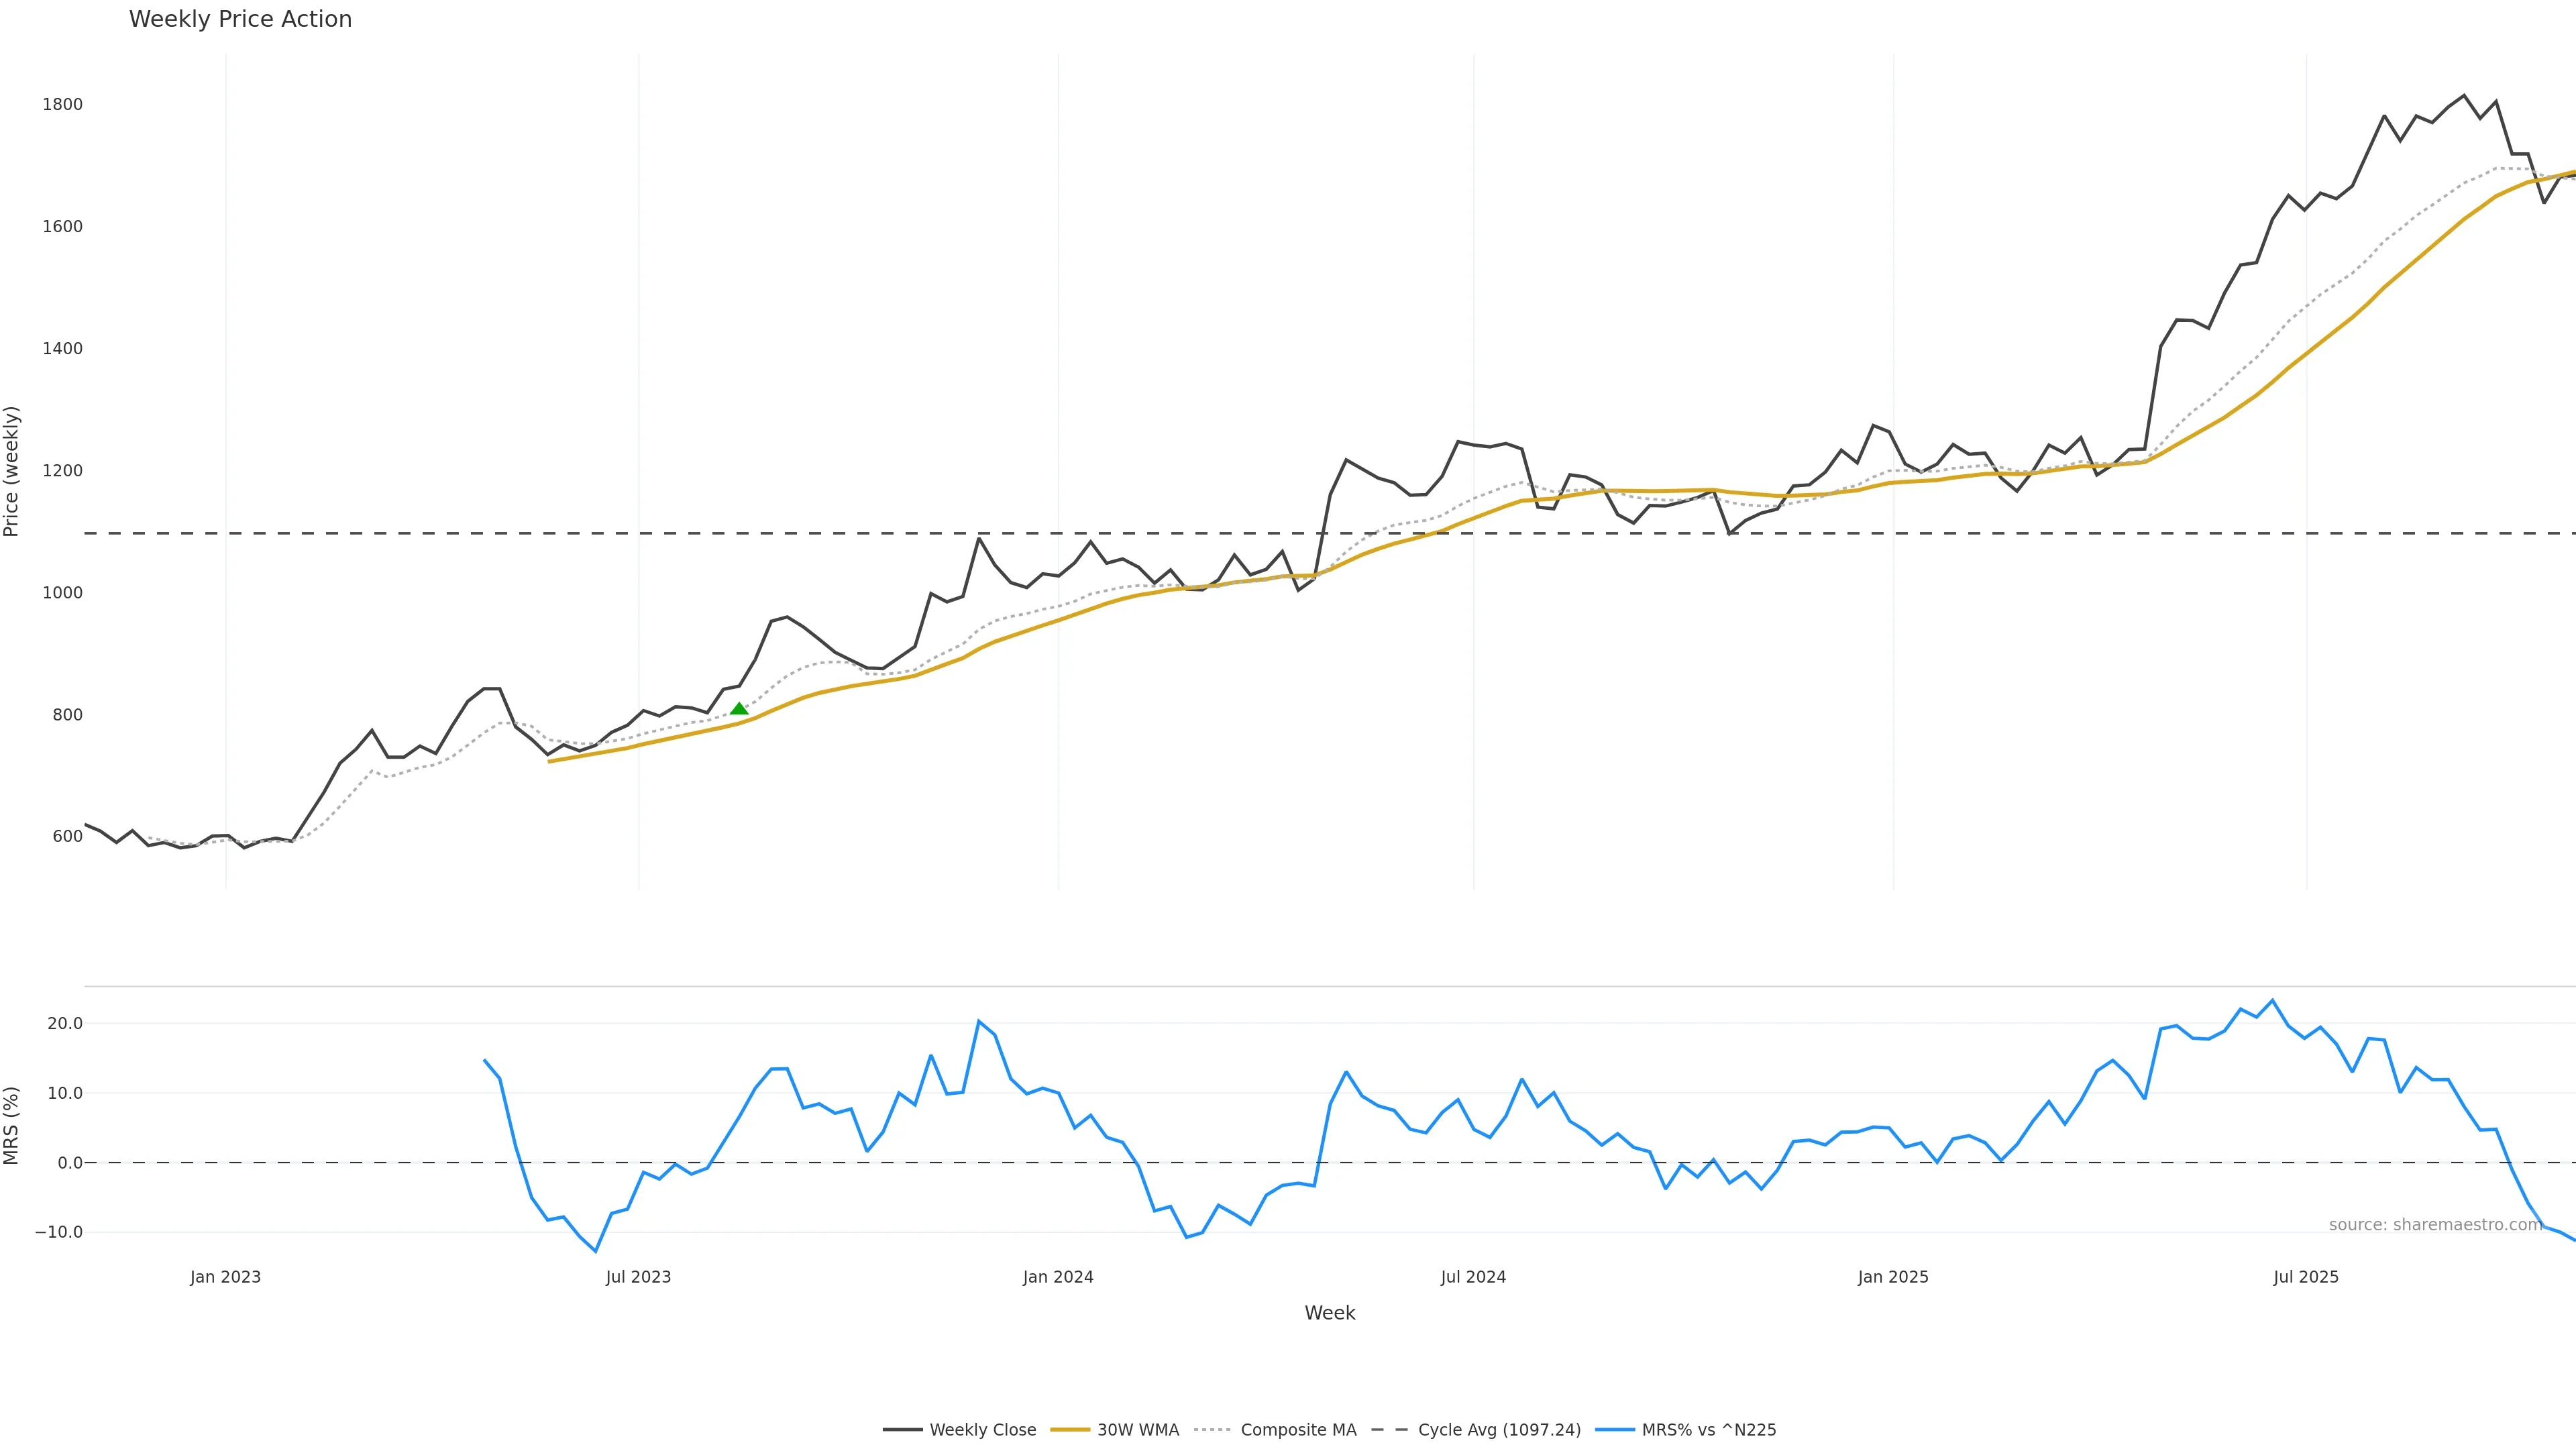
Task: Click the gold 30W WMA legend line swatch
Action: tap(1070, 1430)
